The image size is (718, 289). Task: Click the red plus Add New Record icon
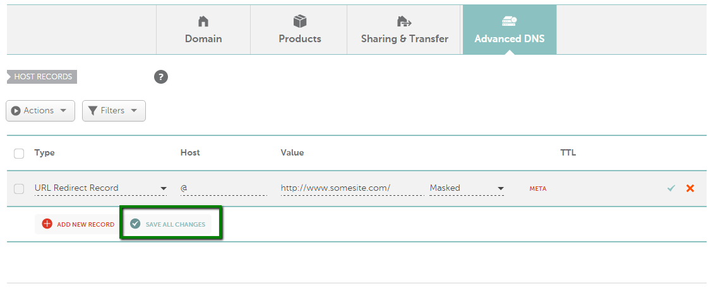pos(47,224)
